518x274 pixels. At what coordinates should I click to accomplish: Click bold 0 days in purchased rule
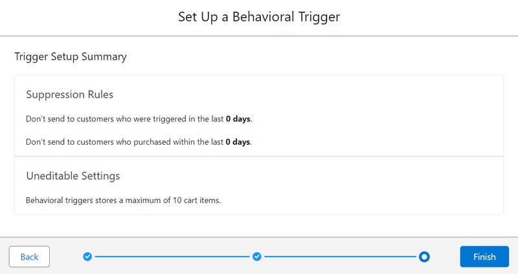[x=238, y=142]
